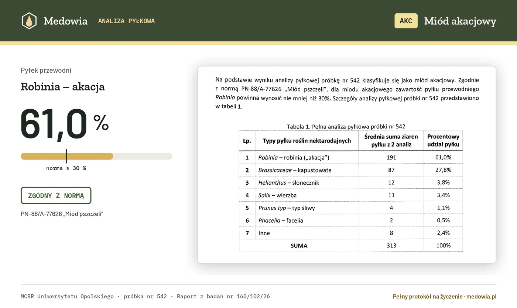
Task: Click the Phacelia – facelia row
Action: [x=351, y=220]
